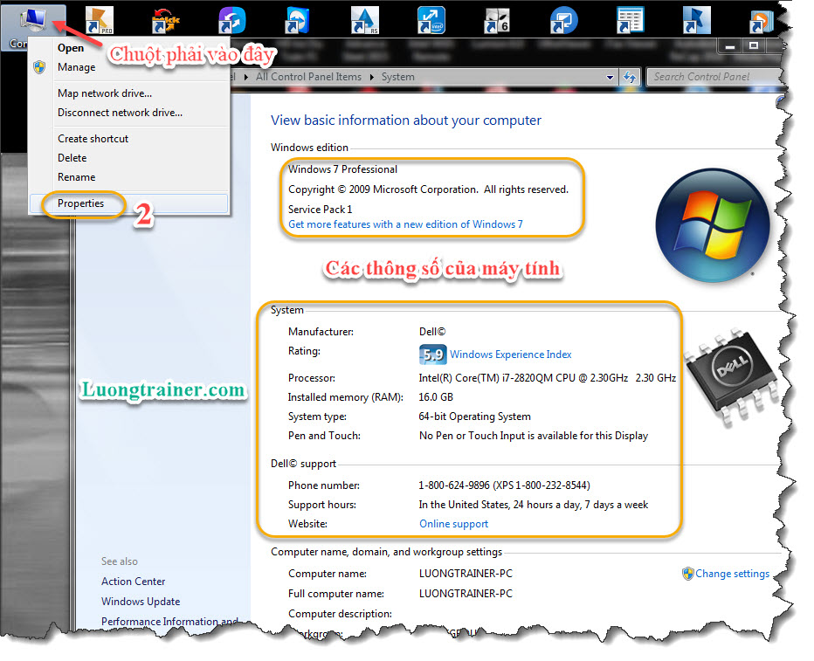Click the first 'LUONGTRAINER-PC' computer name value
The image size is (814, 661).
(x=466, y=574)
